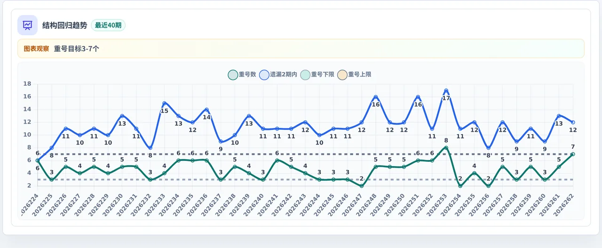Click the value label 7 at 2026262
Image resolution: width=602 pixels, height=248 pixels.
pos(573,147)
